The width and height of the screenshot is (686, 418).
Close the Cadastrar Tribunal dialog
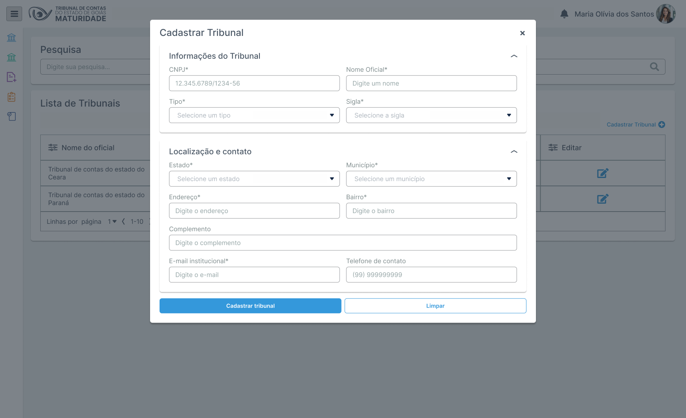[522, 33]
